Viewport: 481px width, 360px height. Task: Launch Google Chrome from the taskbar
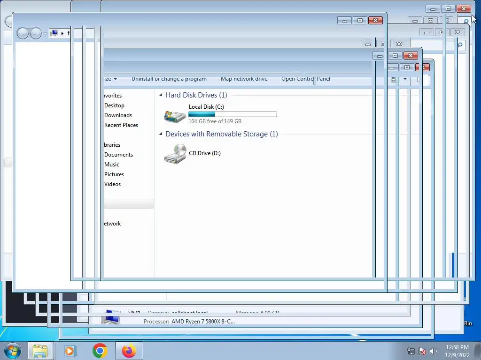point(100,351)
